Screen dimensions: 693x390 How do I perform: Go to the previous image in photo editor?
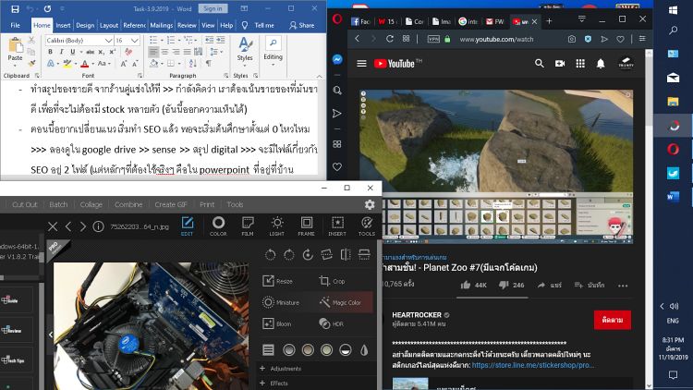(x=68, y=226)
